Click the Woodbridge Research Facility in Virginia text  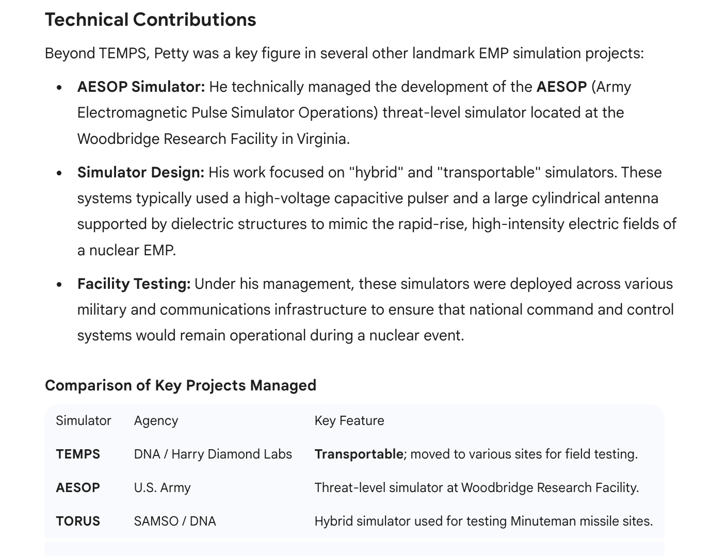click(214, 139)
